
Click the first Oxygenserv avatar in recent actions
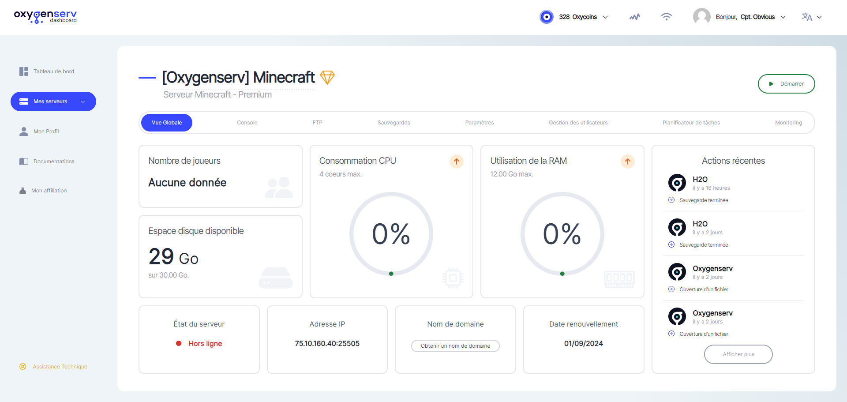(677, 272)
